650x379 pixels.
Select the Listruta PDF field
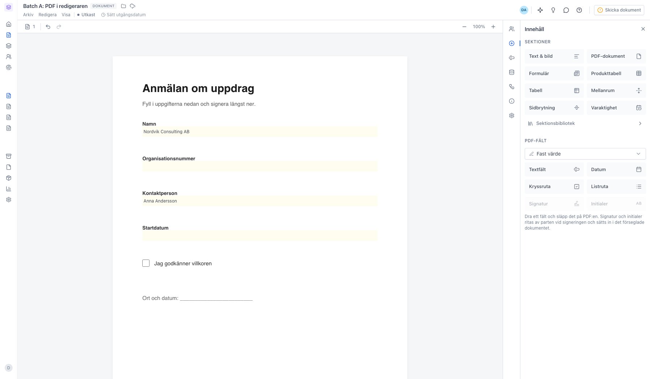pos(616,187)
